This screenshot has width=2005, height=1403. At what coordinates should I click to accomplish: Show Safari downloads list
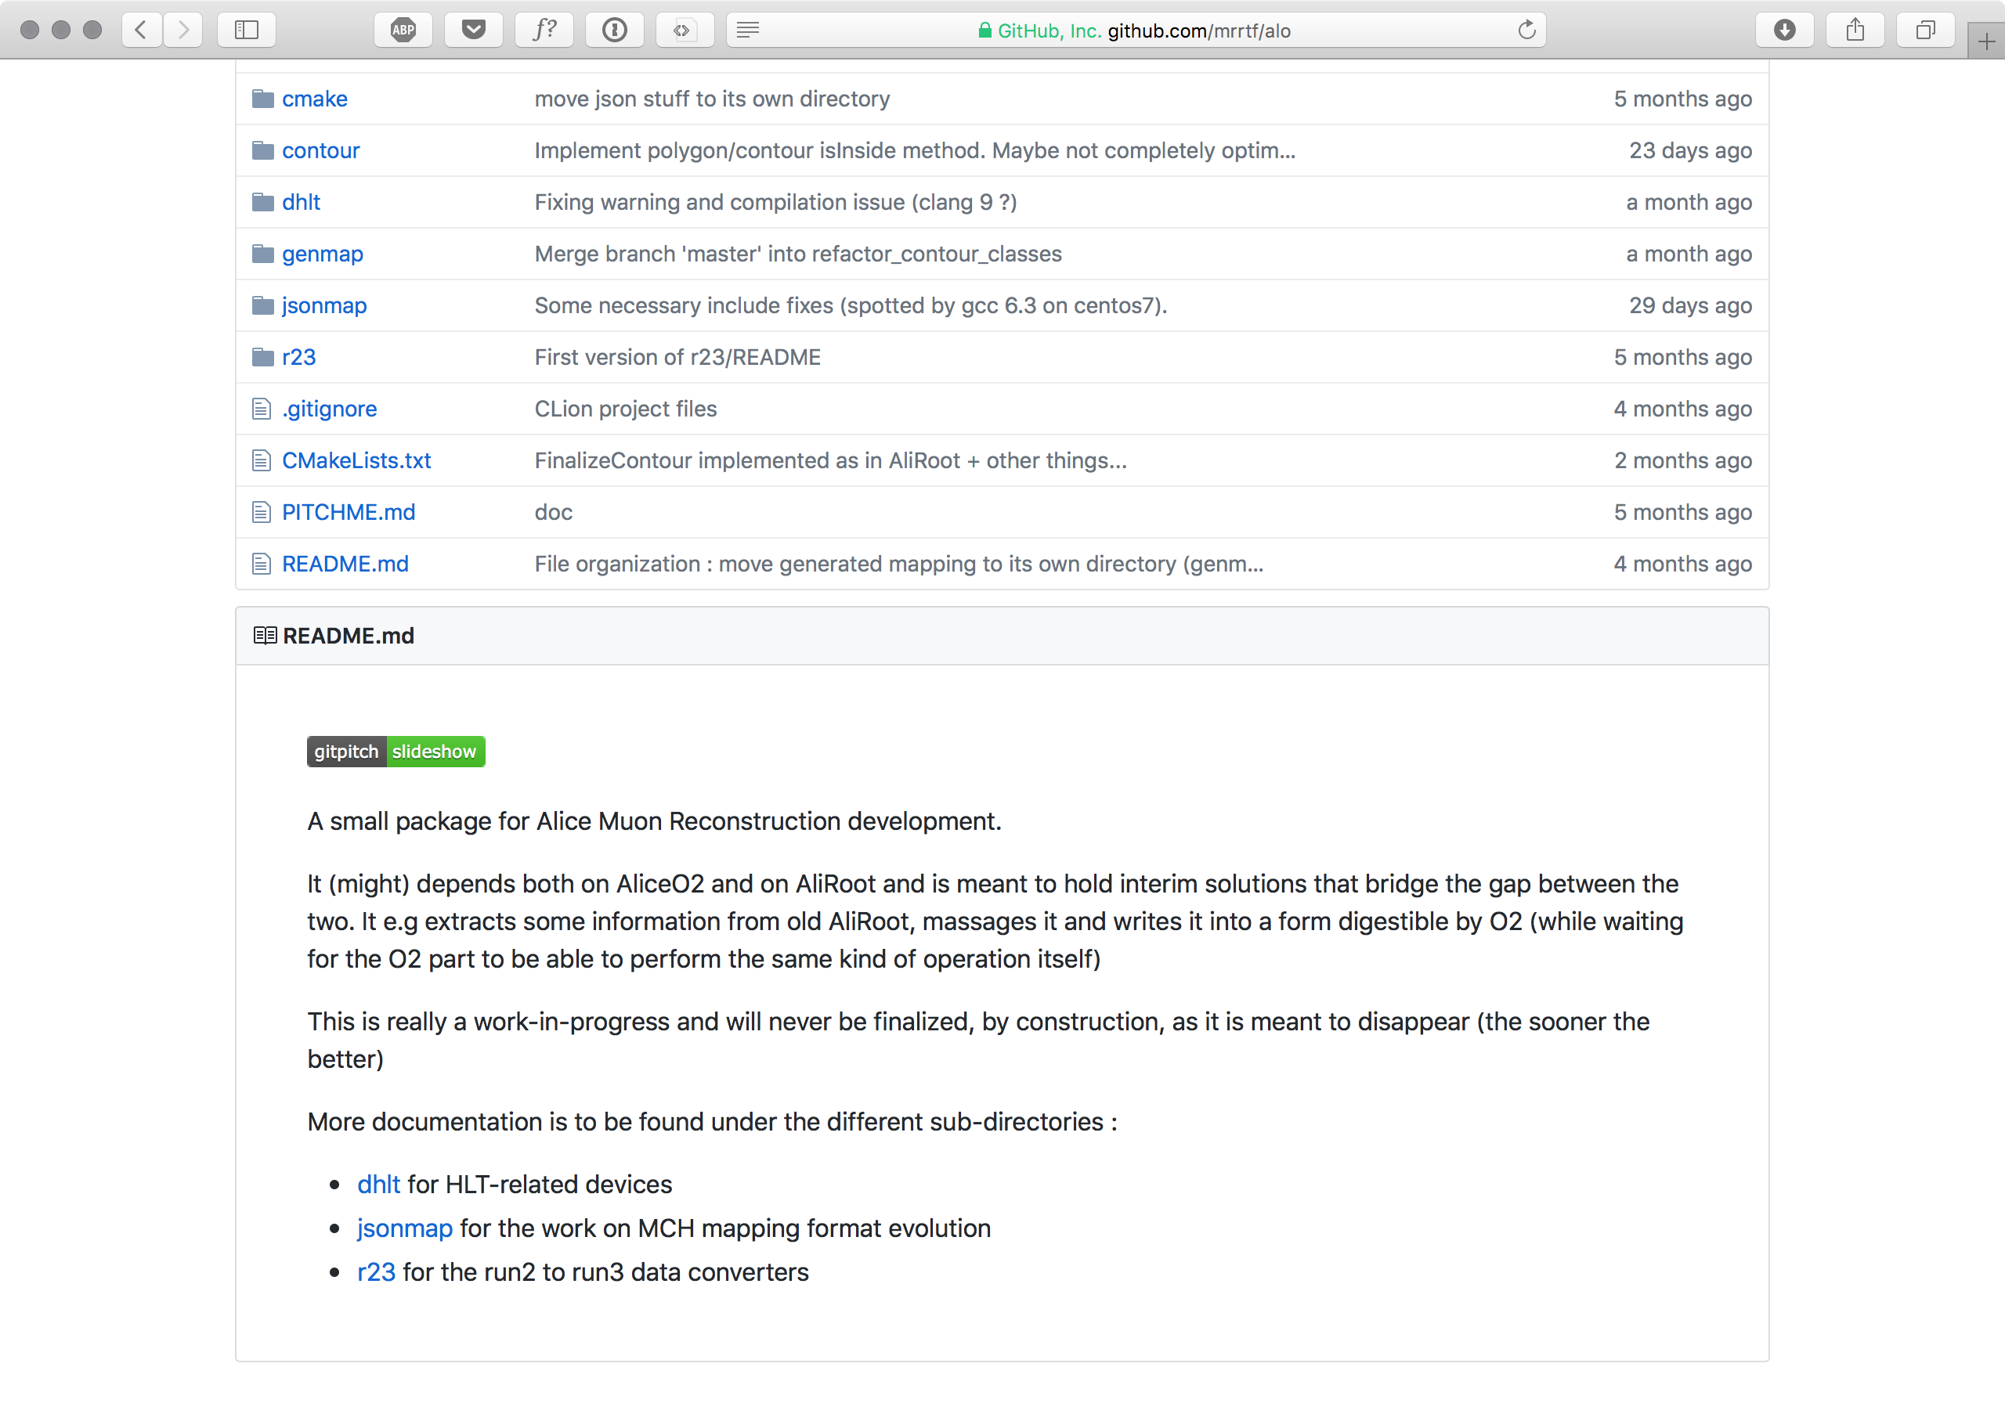tap(1784, 31)
